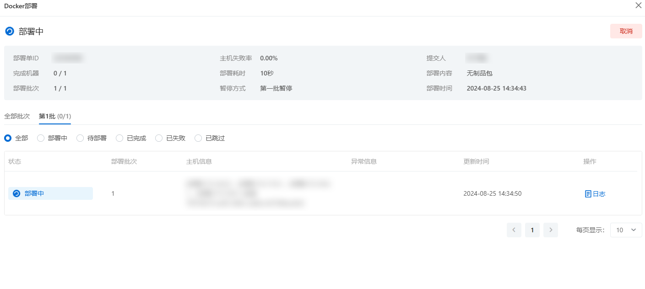Select the 部署中 radio filter
This screenshot has height=289, width=645.
(x=41, y=138)
